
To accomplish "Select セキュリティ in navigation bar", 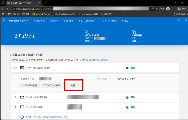I will [68, 21].
